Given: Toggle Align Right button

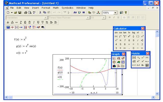Looking at the screenshot, I should click(x=133, y=17).
